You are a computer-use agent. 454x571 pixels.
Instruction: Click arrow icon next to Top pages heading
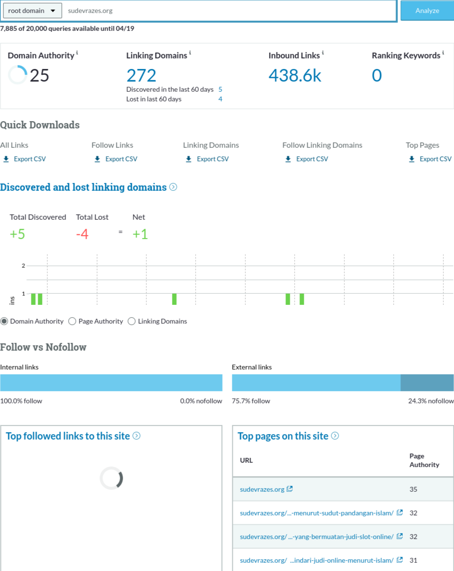point(335,436)
